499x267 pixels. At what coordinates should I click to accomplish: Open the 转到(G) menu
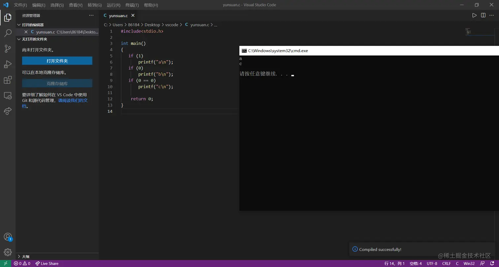click(95, 5)
